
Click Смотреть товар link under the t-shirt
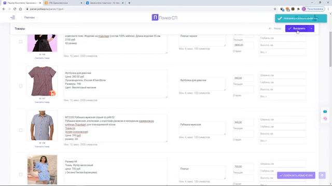pyautogui.click(x=42, y=102)
